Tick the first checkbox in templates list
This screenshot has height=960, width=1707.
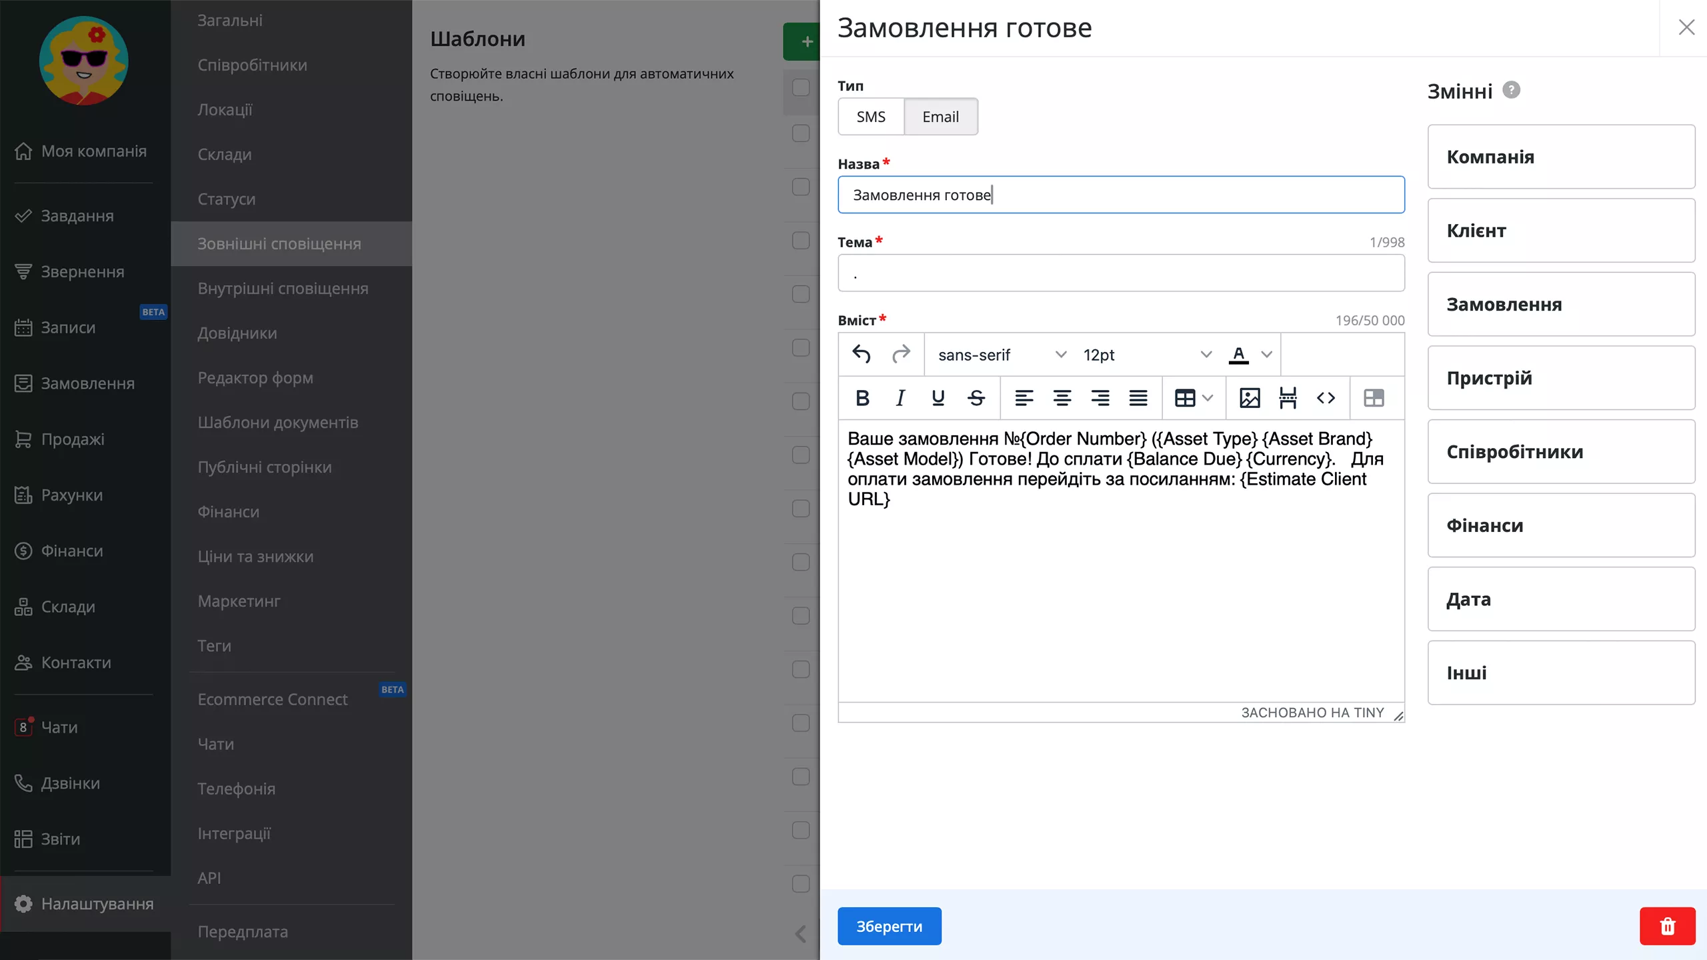(x=801, y=87)
